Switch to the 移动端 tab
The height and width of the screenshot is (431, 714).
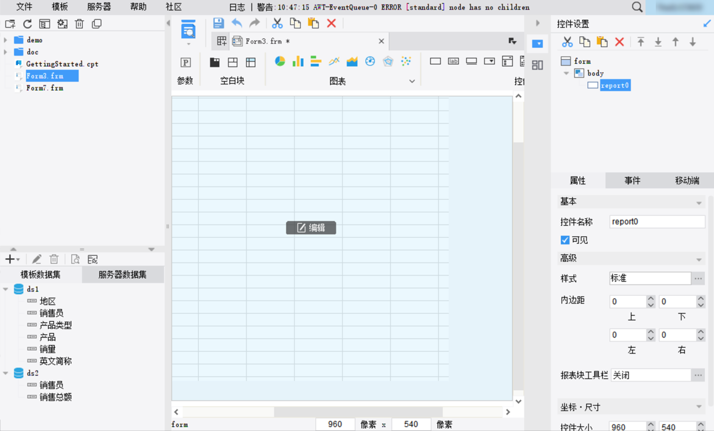point(687,181)
